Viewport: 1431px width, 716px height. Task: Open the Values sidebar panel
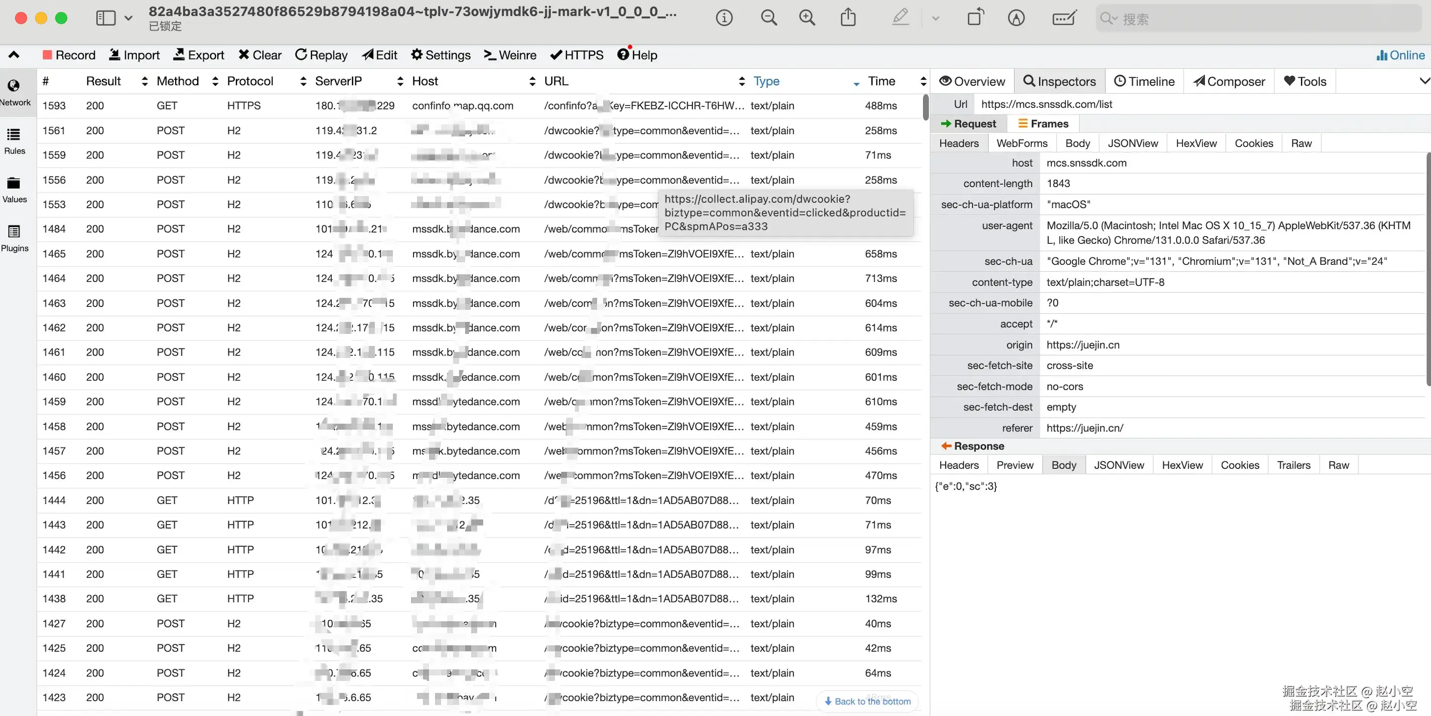15,189
